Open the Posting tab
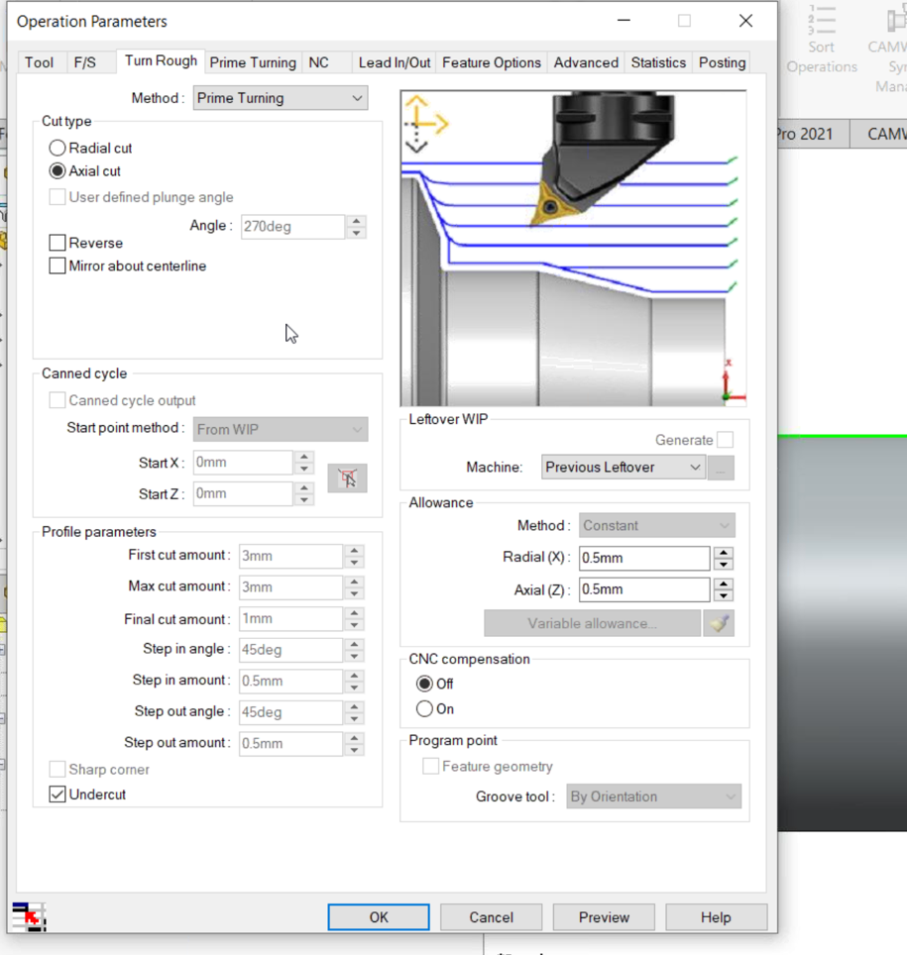The image size is (907, 955). coord(723,62)
